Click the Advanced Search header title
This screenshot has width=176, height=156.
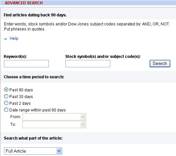[x=24, y=3]
